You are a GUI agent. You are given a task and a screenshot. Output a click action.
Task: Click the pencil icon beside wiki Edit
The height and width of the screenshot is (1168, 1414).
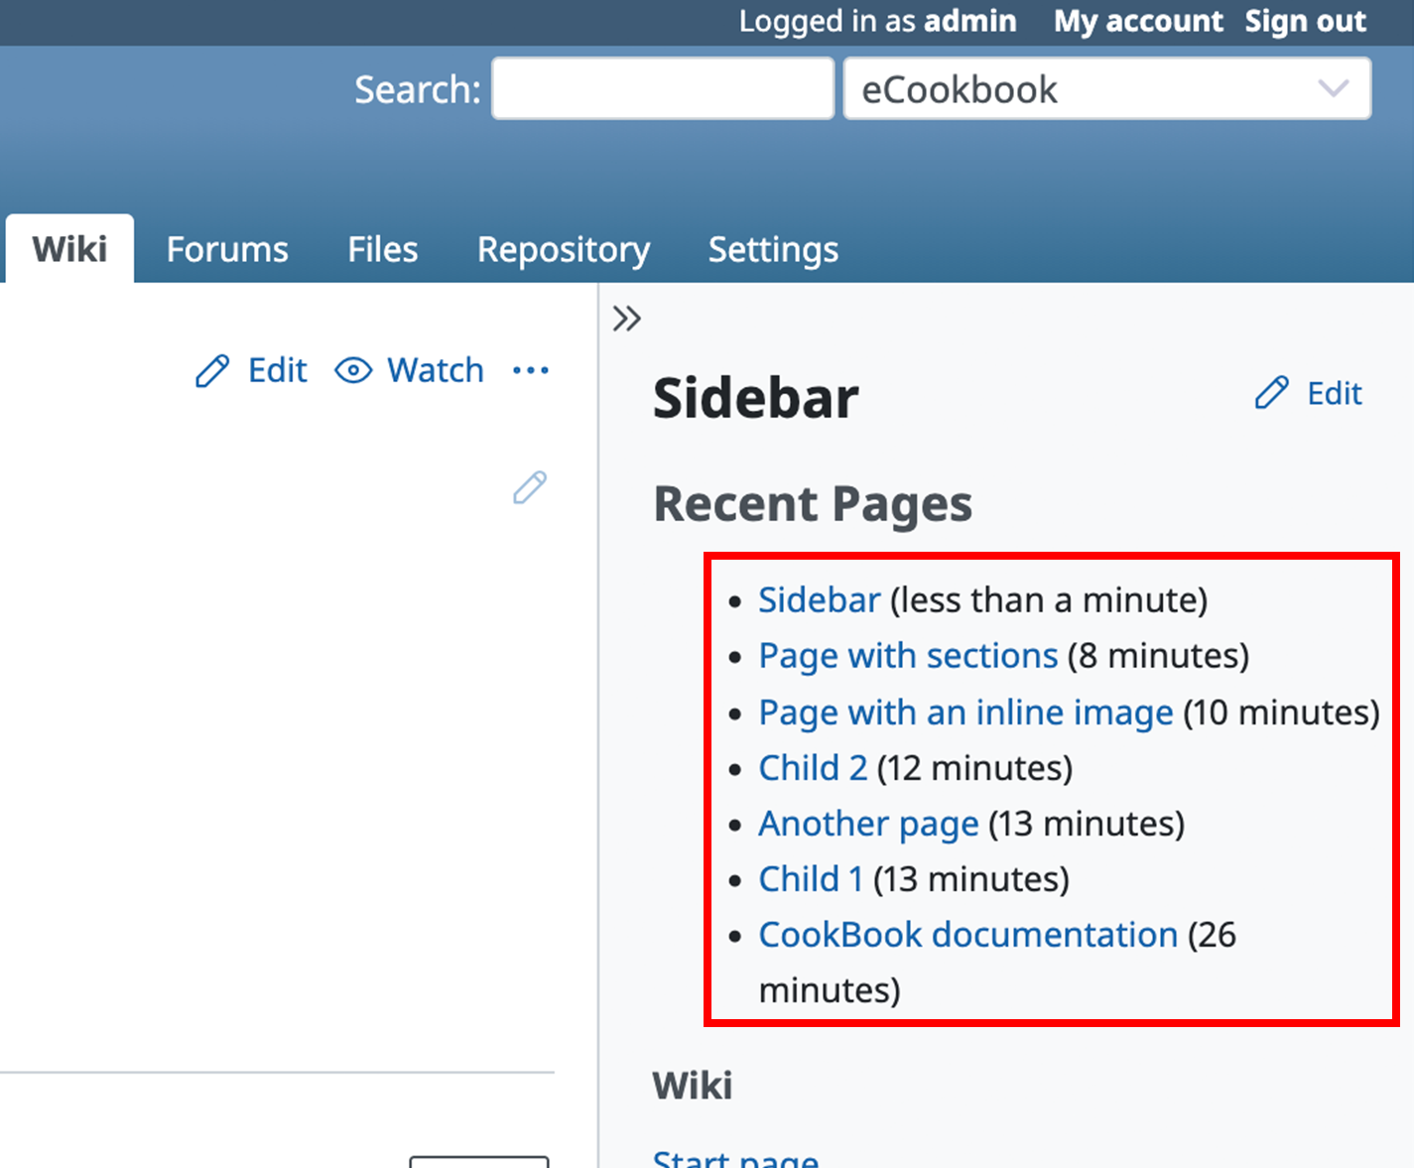[212, 371]
